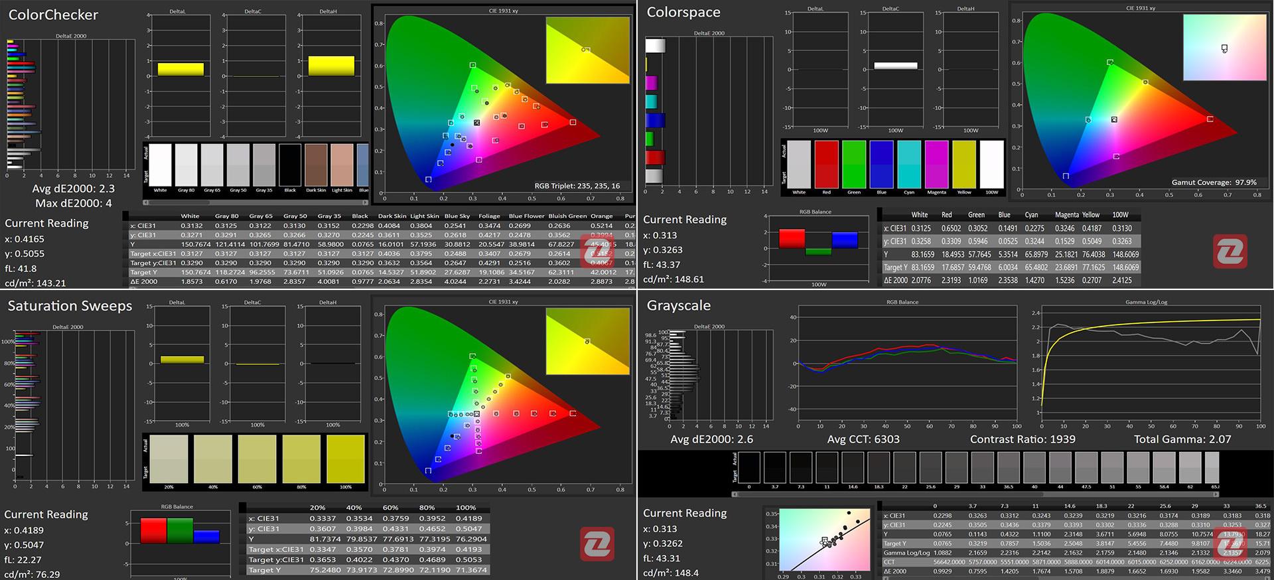Image resolution: width=1274 pixels, height=580 pixels.
Task: Select the Dark Skin swatch
Action: tap(316, 165)
